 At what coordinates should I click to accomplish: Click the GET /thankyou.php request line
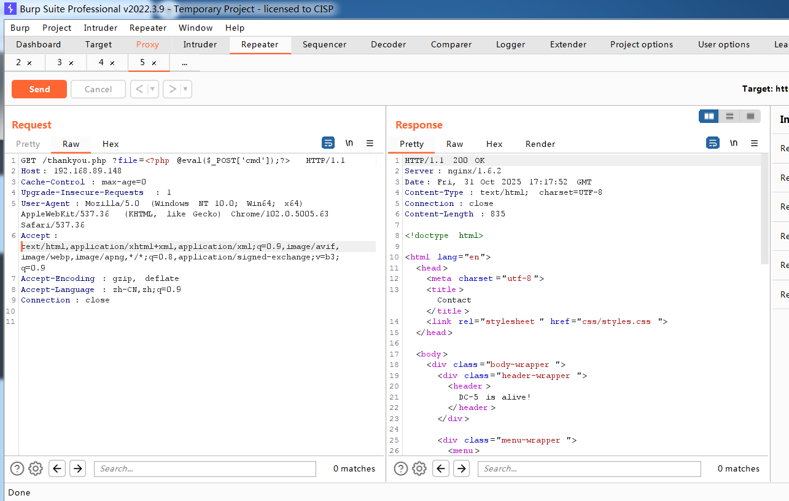tap(183, 160)
